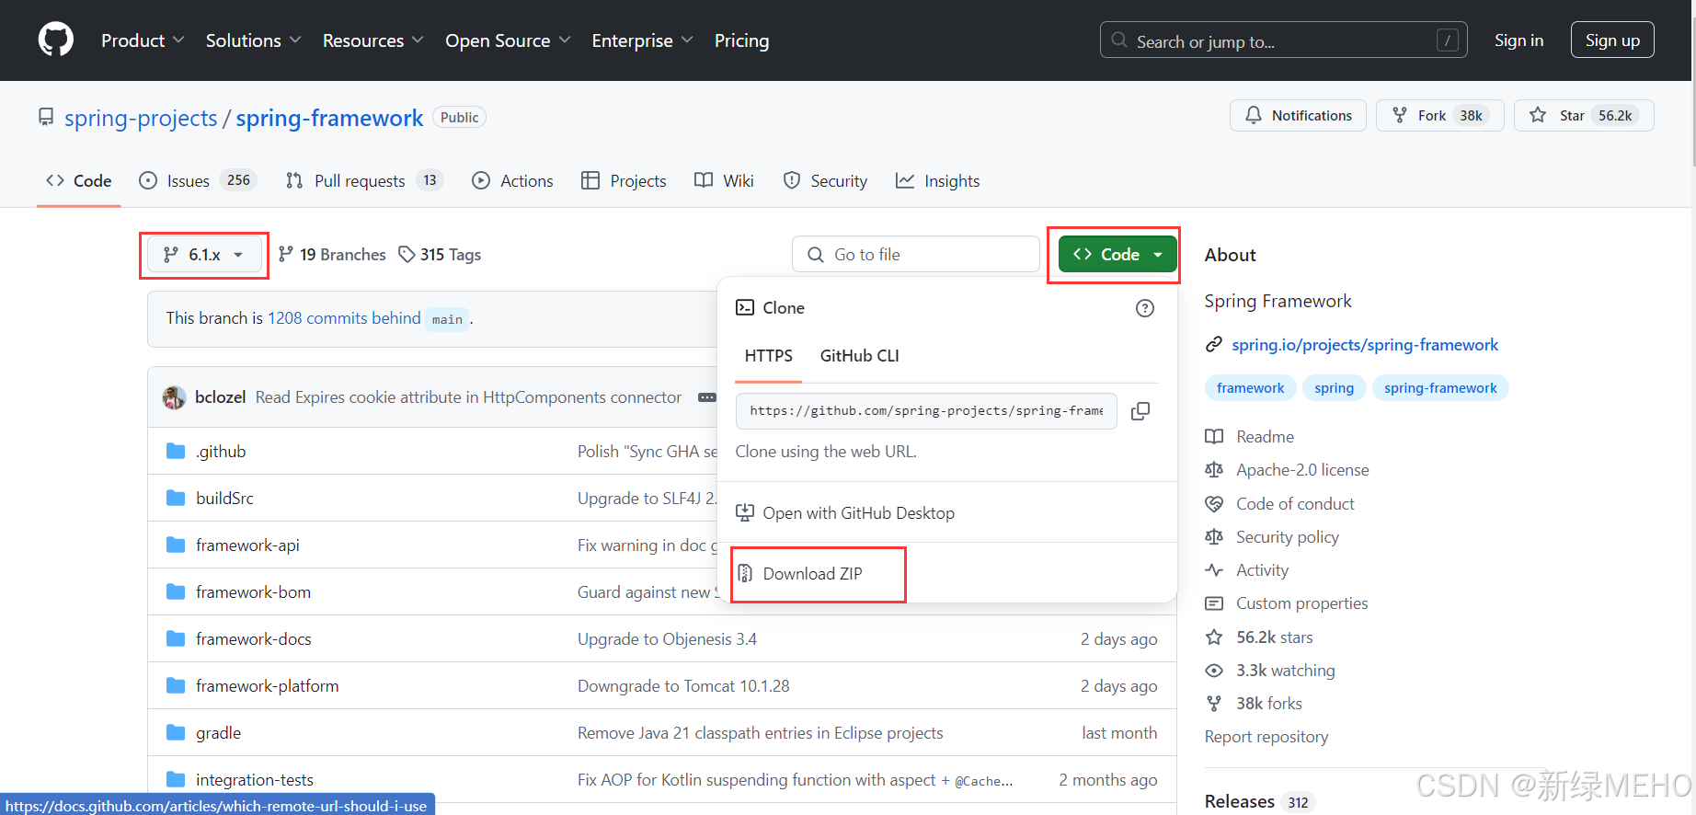Open the clone help question mark icon
This screenshot has height=815, width=1696.
click(1145, 308)
